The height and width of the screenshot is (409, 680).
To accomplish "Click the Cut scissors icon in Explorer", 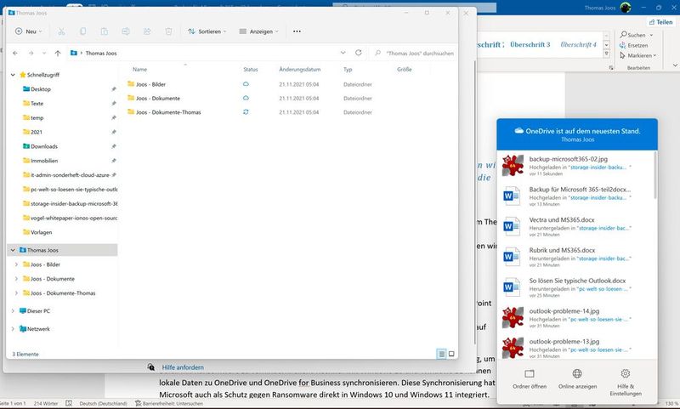I will coord(61,31).
